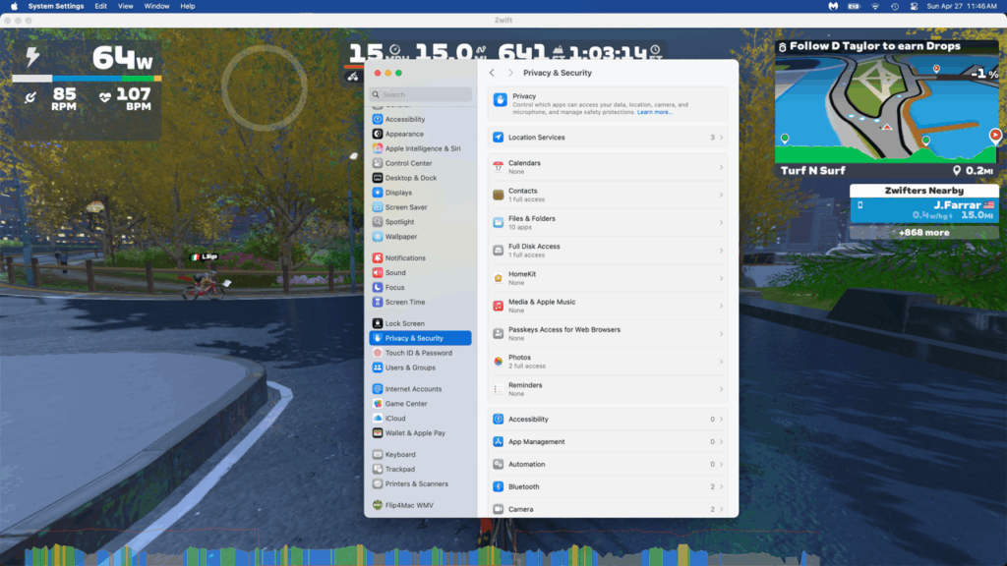Open the Camera permissions row
The height and width of the screenshot is (566, 1007).
point(608,509)
